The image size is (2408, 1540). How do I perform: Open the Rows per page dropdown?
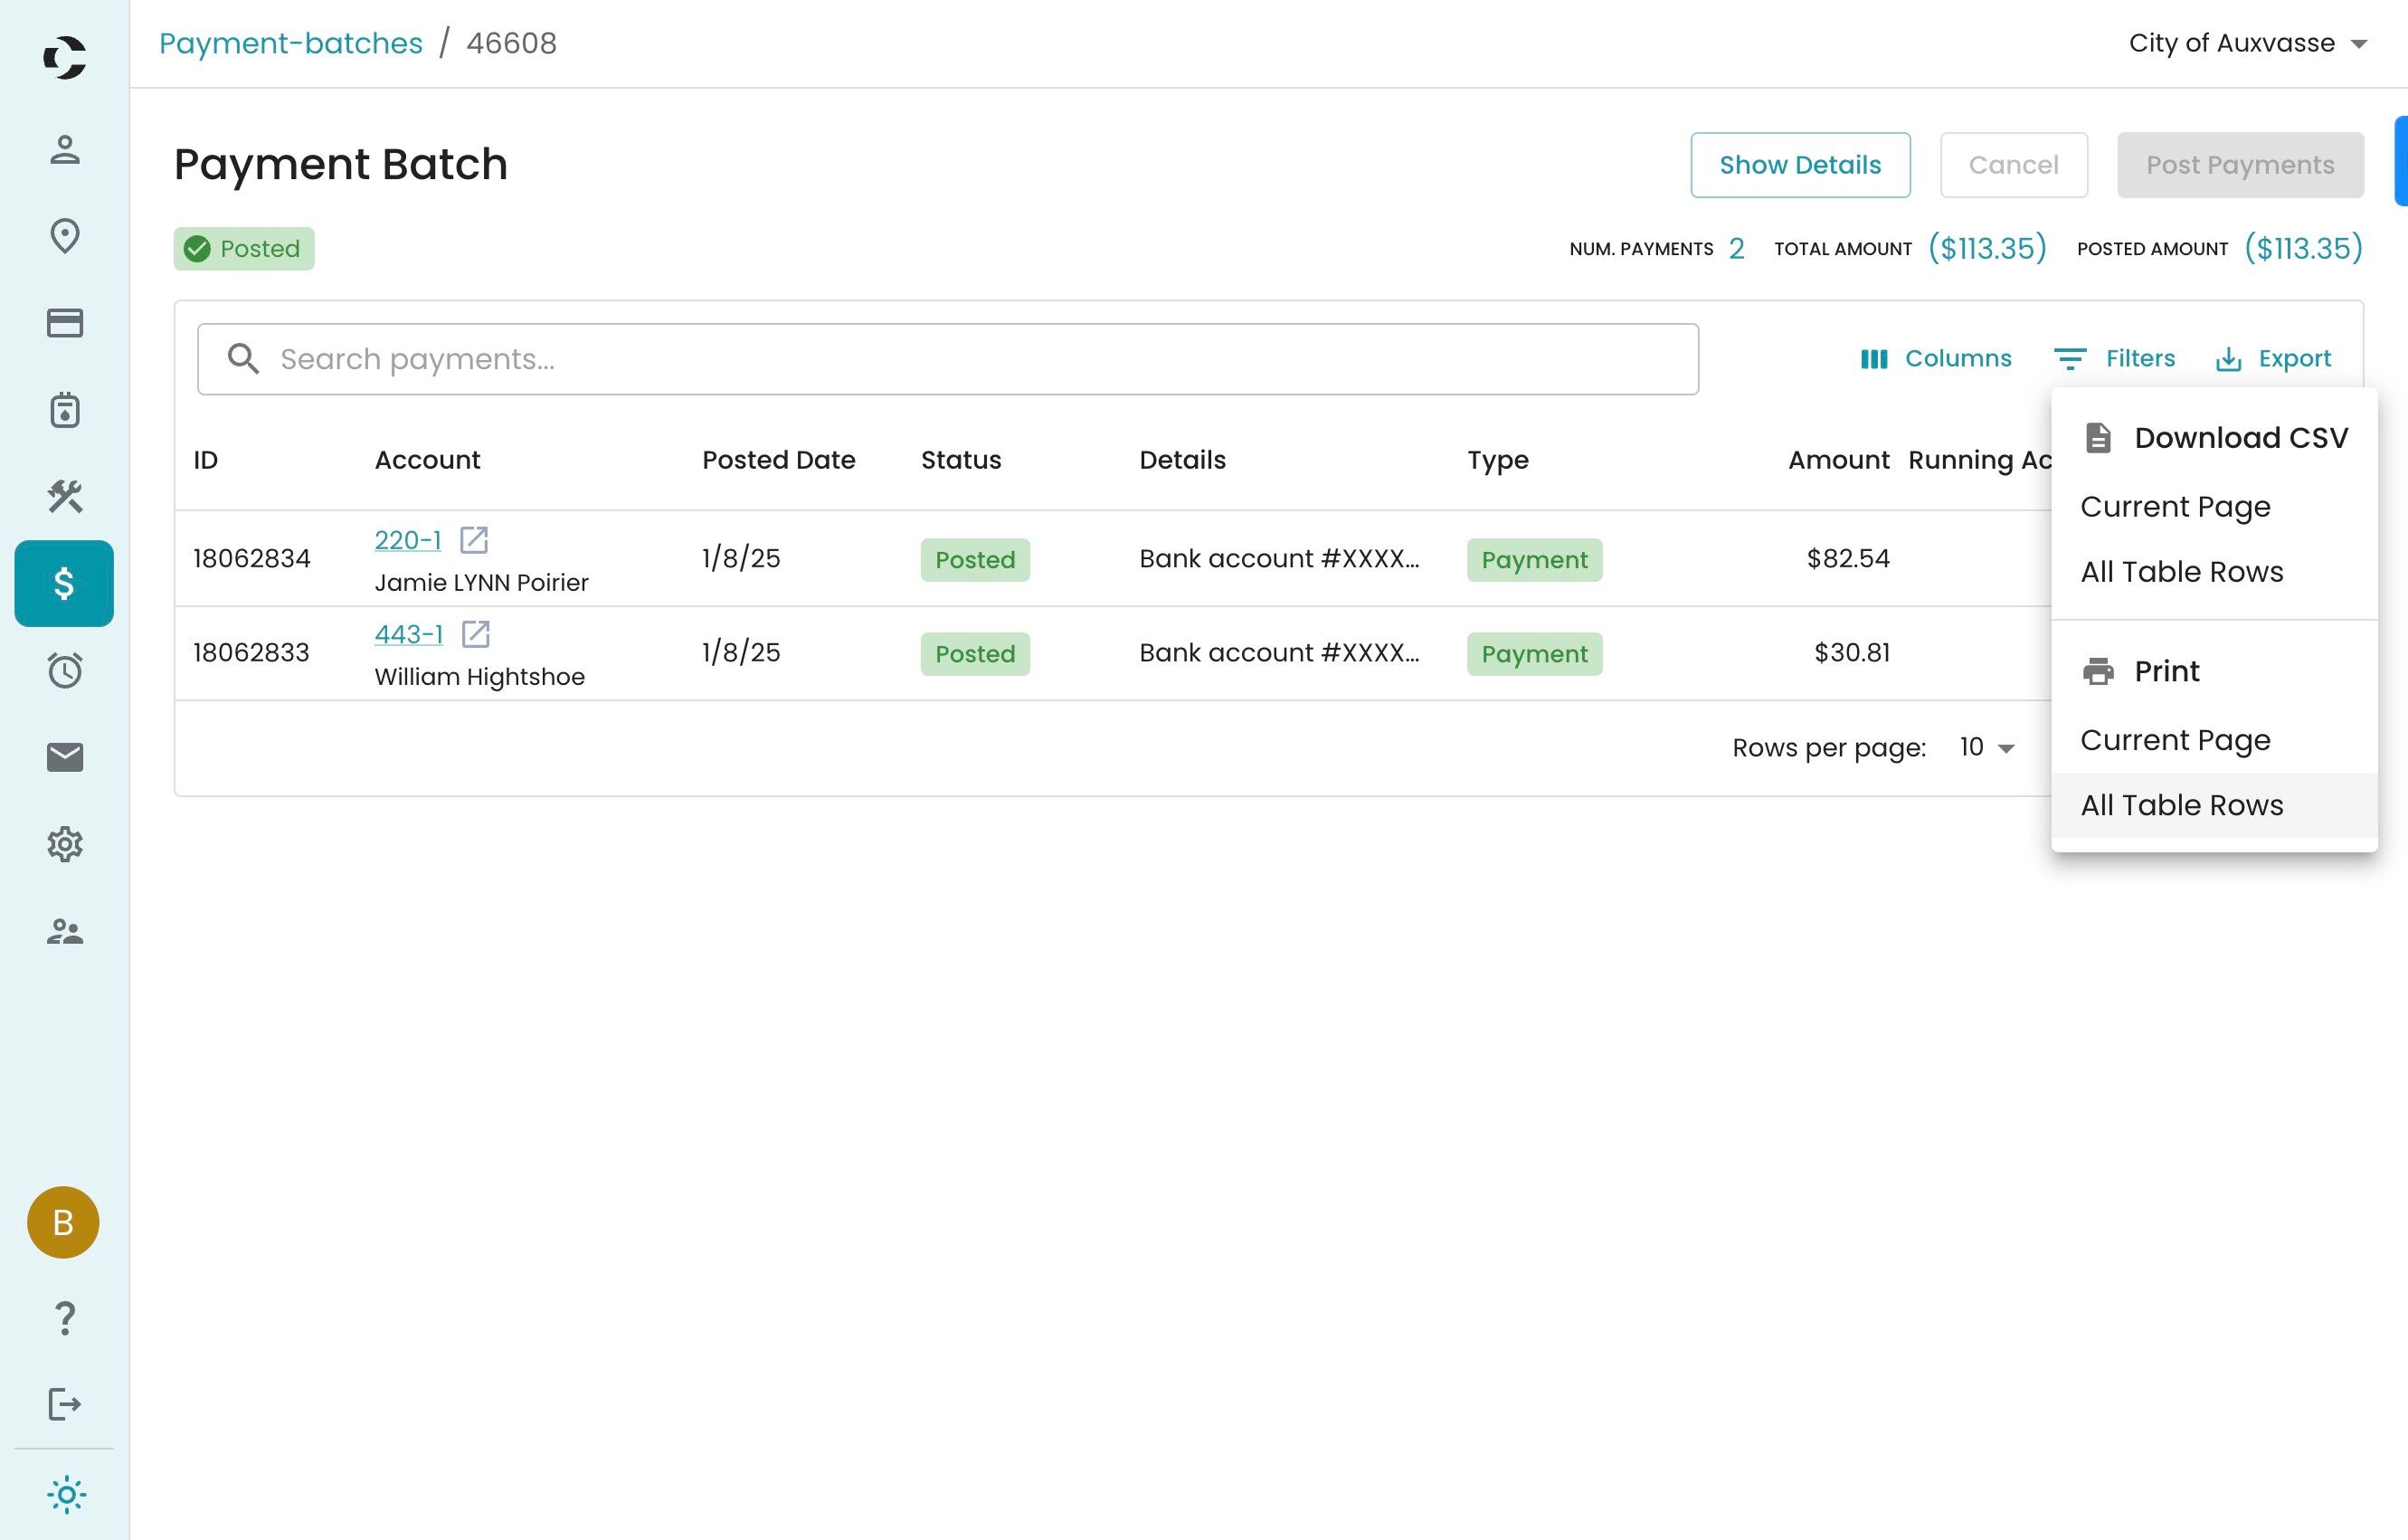pos(1985,747)
